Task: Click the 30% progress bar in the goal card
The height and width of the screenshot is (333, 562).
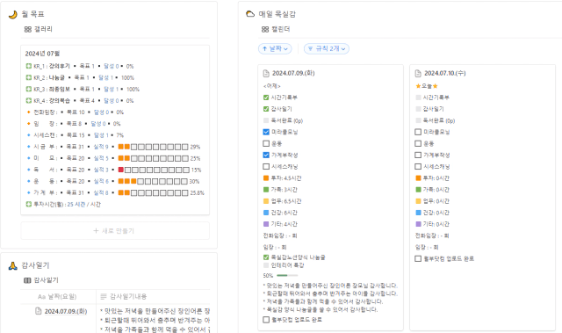Action: pos(153,181)
